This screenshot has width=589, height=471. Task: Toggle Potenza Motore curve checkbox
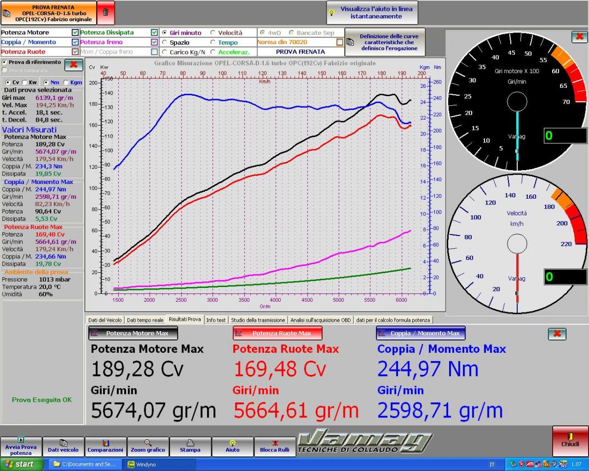pyautogui.click(x=75, y=33)
